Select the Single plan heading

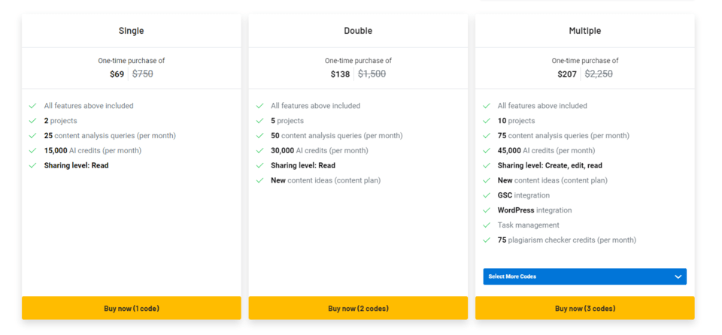[131, 31]
